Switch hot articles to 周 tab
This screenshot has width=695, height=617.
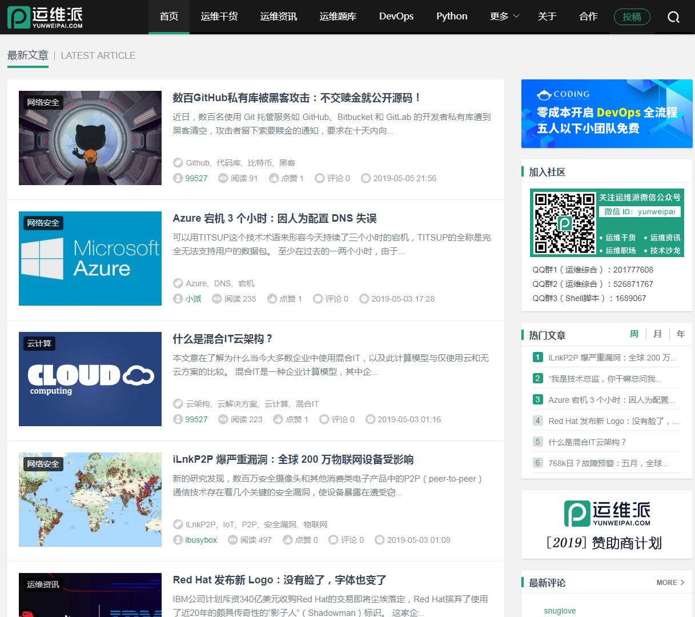[634, 334]
